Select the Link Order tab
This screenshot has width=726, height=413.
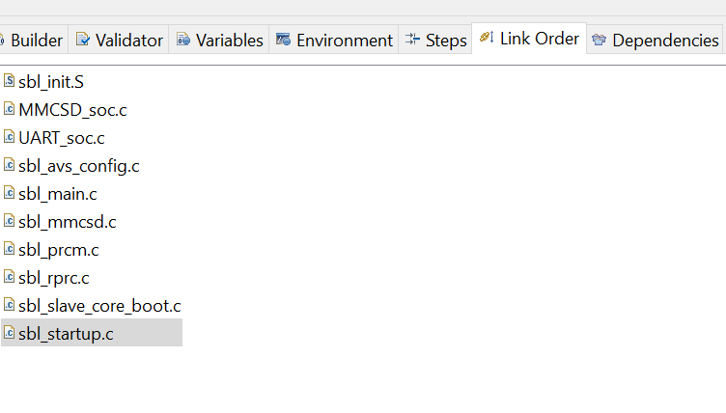529,40
